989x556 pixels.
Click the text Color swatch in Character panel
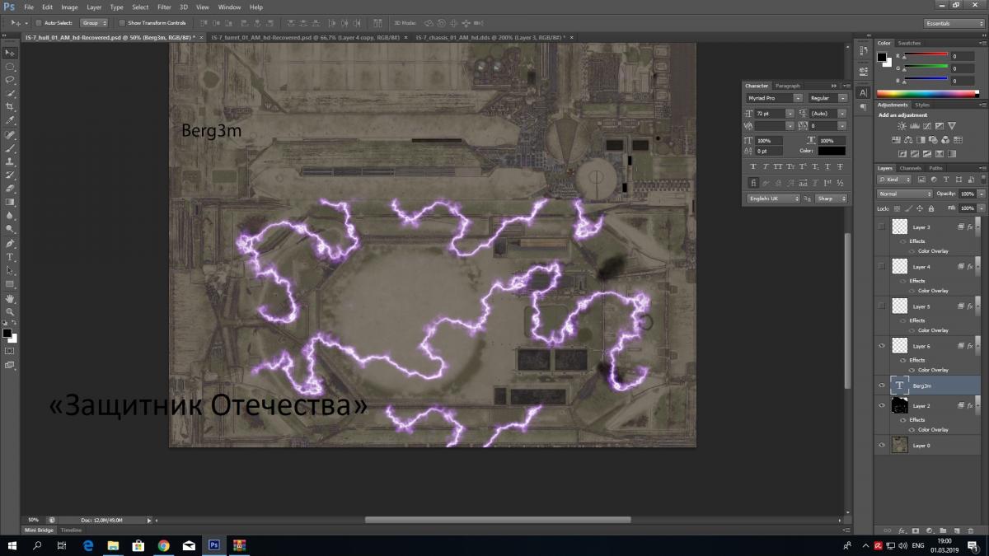[x=832, y=151]
